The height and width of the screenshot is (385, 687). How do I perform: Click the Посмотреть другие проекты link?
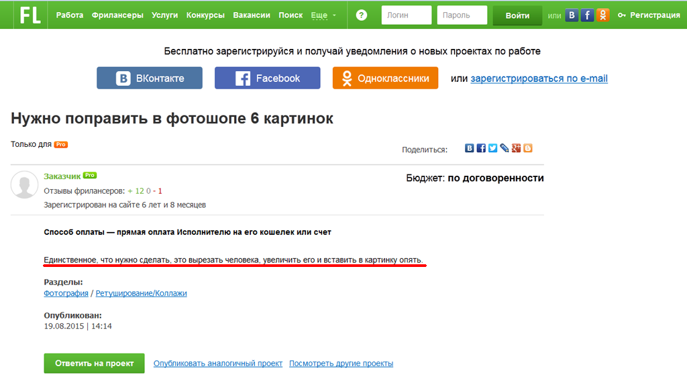click(x=341, y=364)
